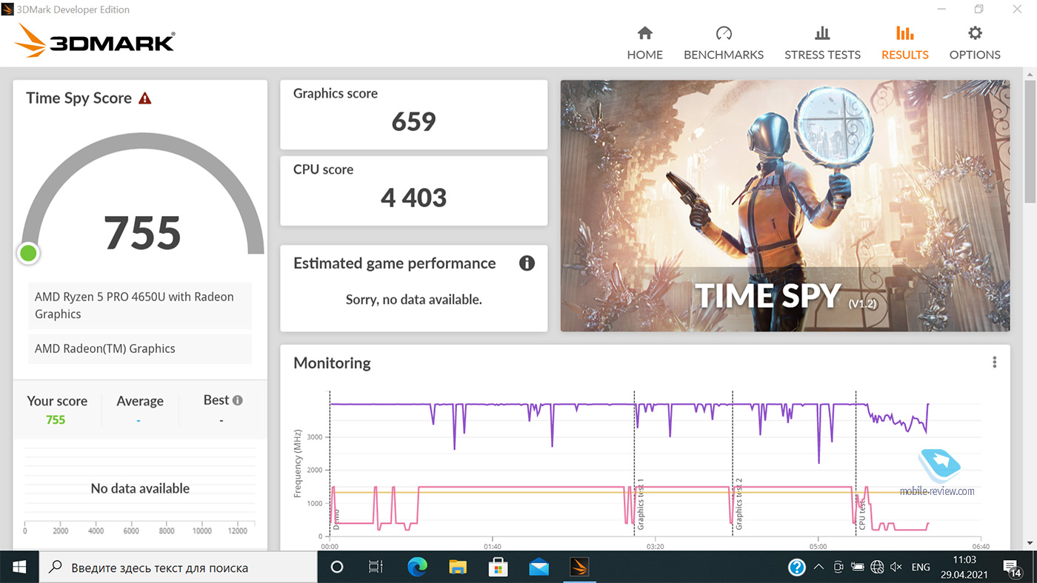Click the network globe tray icon
Viewport: 1037px width, 583px height.
[x=877, y=567]
